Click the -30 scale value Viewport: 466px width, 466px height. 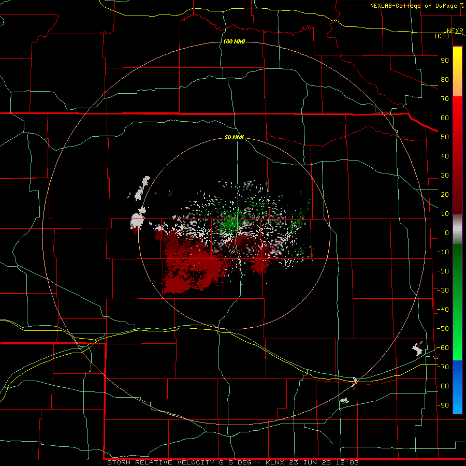tap(443, 290)
